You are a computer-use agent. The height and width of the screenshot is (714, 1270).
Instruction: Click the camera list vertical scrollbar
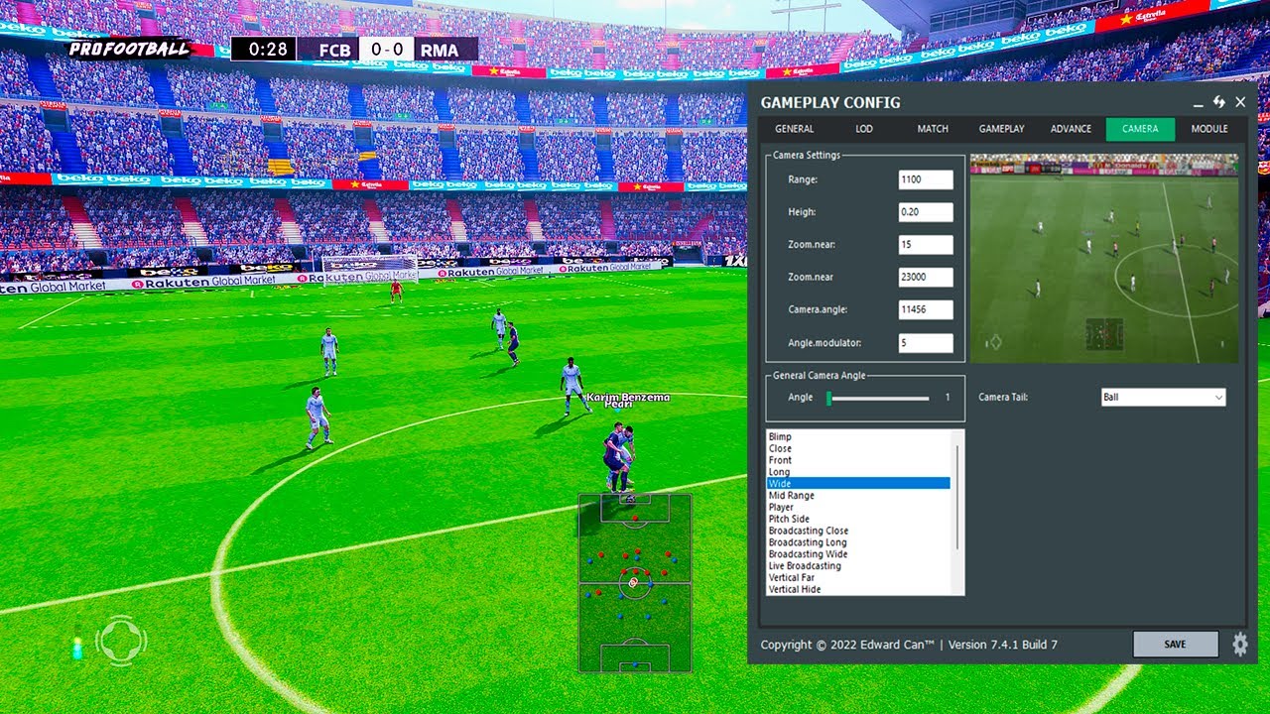tap(957, 496)
